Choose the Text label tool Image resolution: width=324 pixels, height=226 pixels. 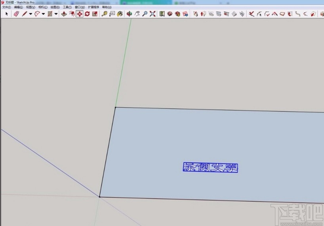[x=112, y=14]
